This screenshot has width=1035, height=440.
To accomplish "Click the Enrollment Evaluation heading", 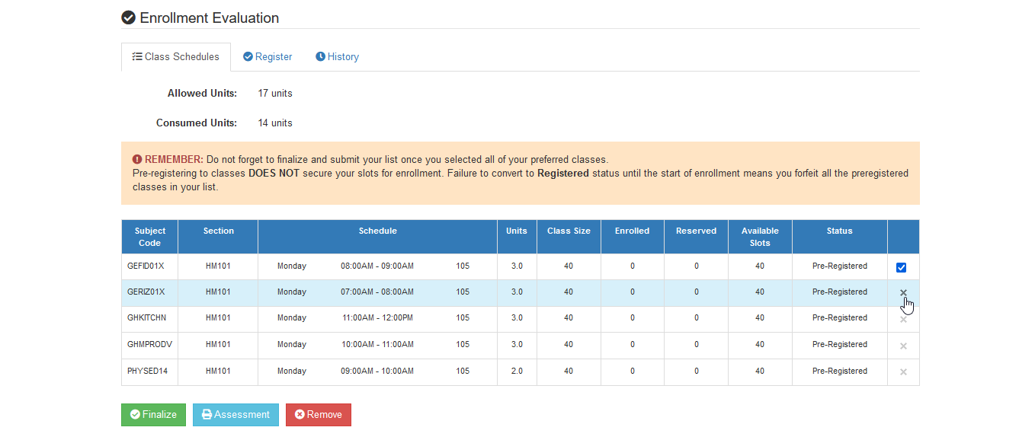I will coord(210,18).
